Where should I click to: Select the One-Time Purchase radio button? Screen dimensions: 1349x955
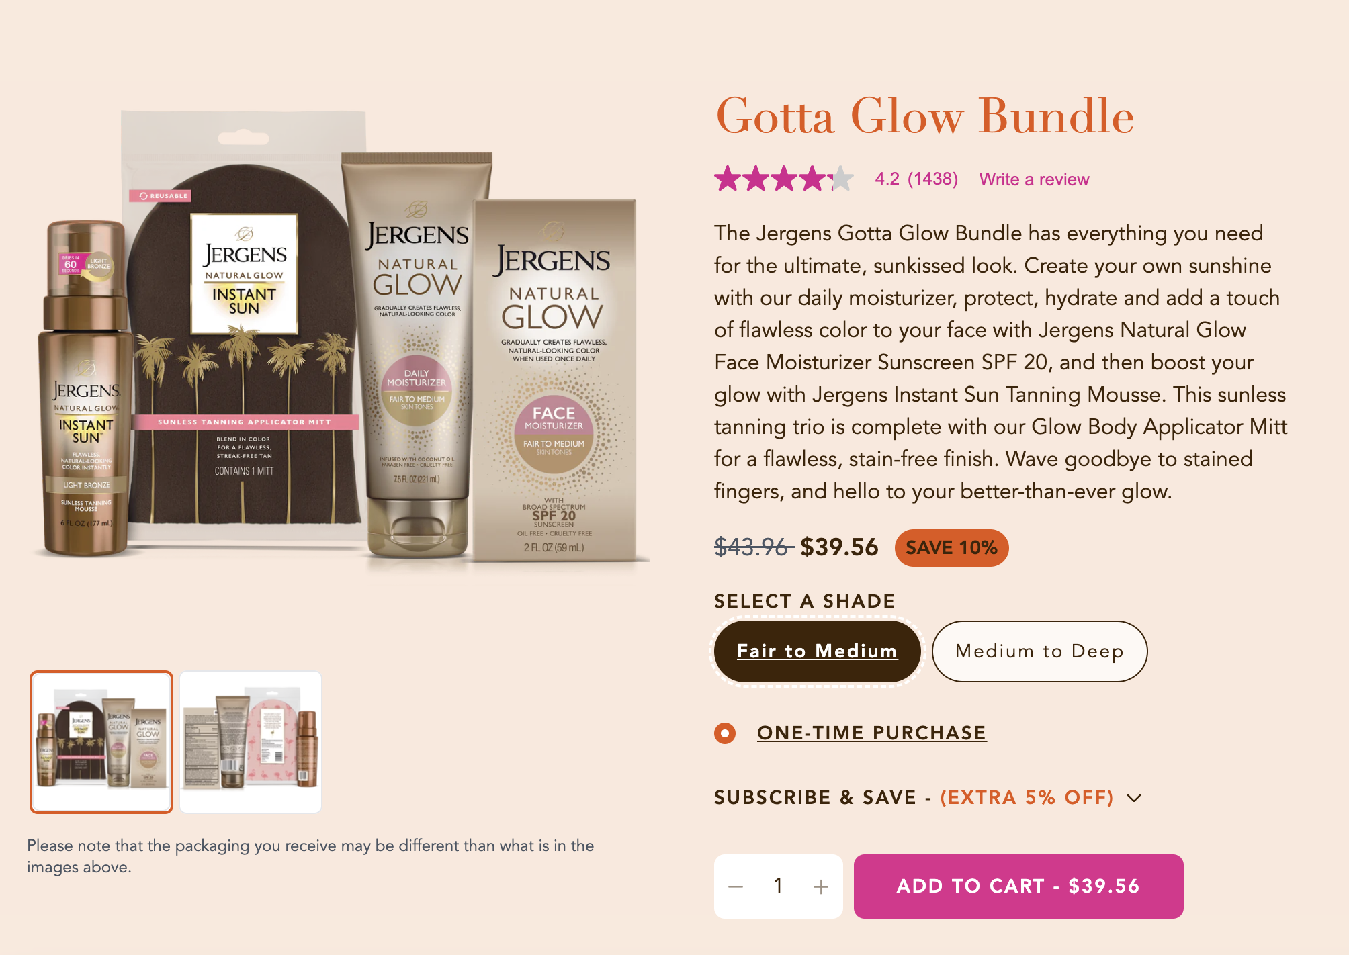coord(725,733)
